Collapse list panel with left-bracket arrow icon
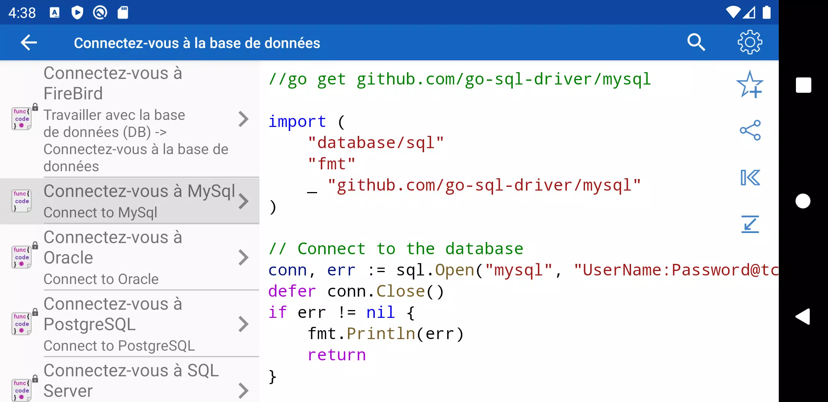Viewport: 828px width, 402px height. [x=750, y=178]
